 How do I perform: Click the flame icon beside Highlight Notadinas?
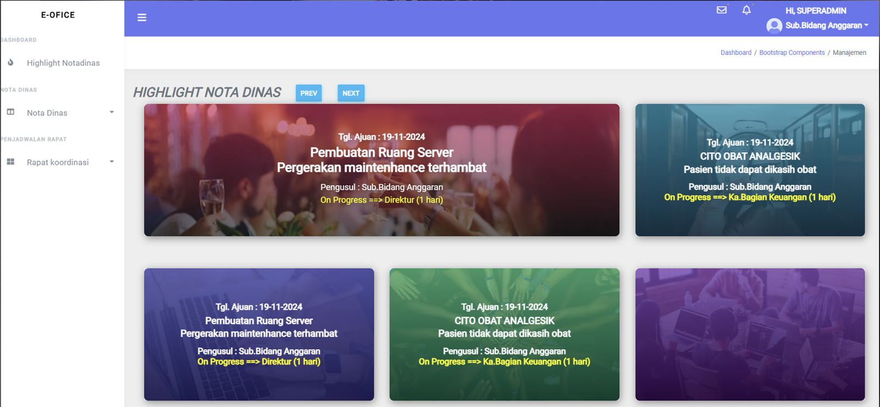click(x=10, y=63)
